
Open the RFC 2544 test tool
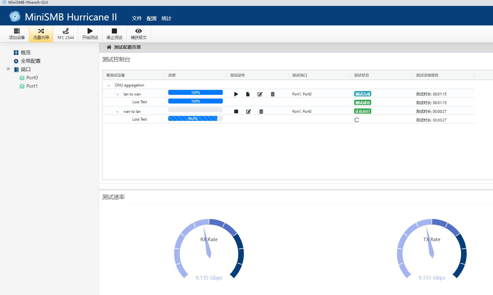[x=65, y=34]
